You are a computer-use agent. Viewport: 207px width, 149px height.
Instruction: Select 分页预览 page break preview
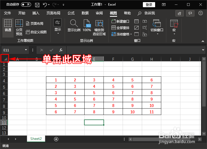tap(19, 27)
